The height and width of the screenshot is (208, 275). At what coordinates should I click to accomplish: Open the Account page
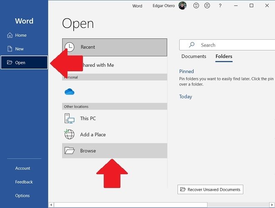pyautogui.click(x=22, y=168)
